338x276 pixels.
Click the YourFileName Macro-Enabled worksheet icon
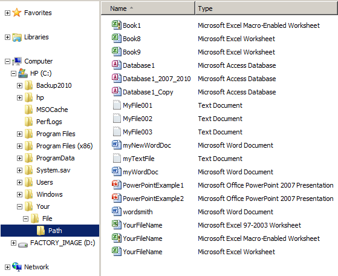point(117,238)
